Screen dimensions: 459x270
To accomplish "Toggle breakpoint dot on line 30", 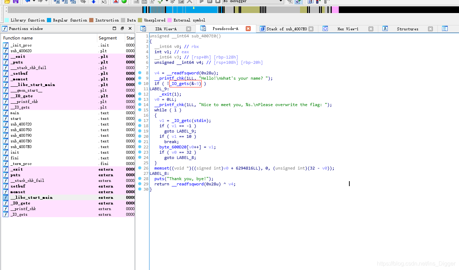I will click(140, 189).
